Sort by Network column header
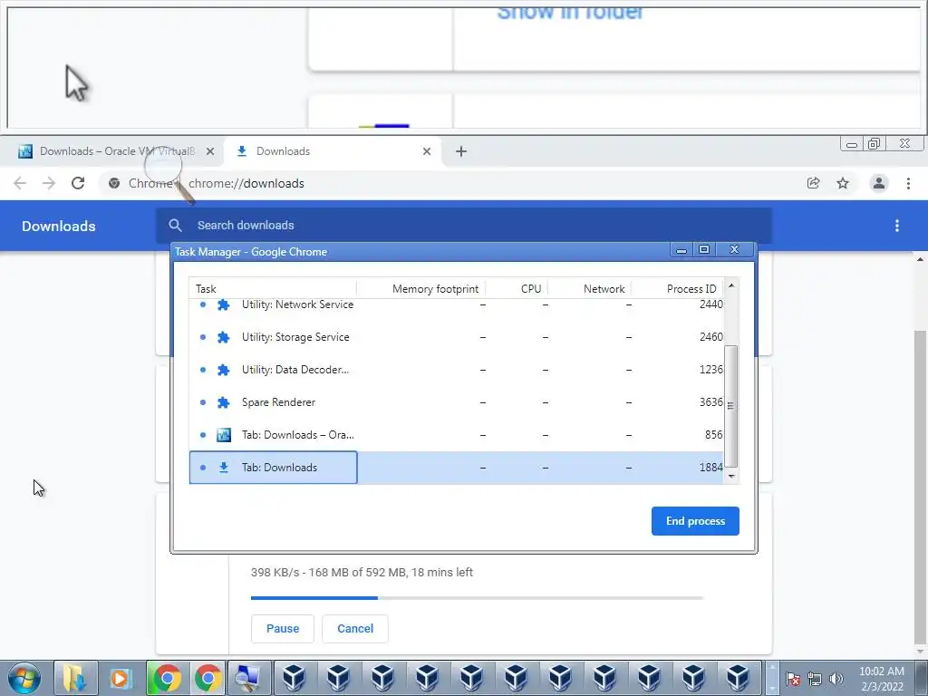Image resolution: width=928 pixels, height=696 pixels. pyautogui.click(x=589, y=289)
